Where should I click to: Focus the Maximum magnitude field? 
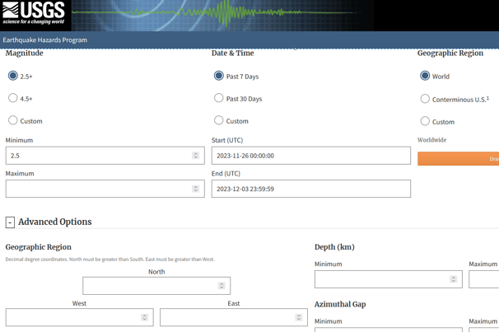(105, 189)
